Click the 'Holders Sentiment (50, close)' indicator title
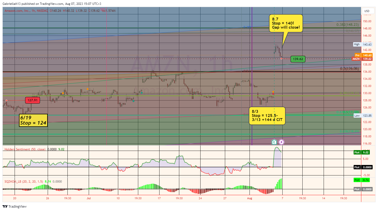The image size is (378, 211). 25,149
